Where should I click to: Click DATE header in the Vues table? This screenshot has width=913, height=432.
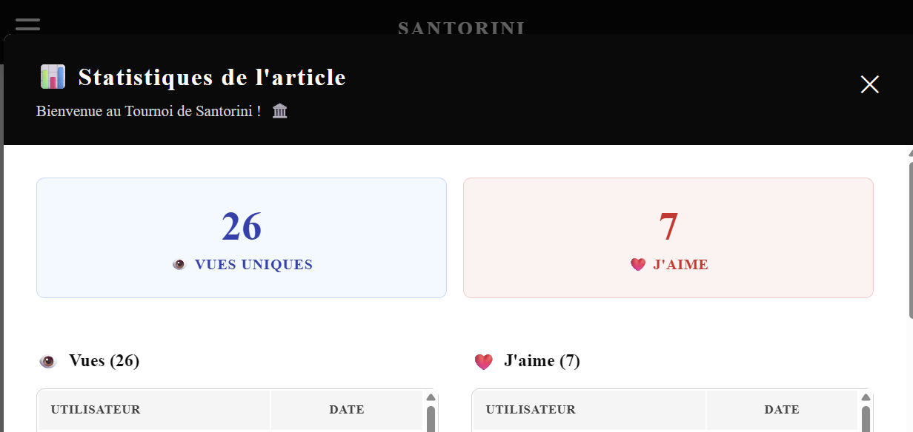point(347,410)
